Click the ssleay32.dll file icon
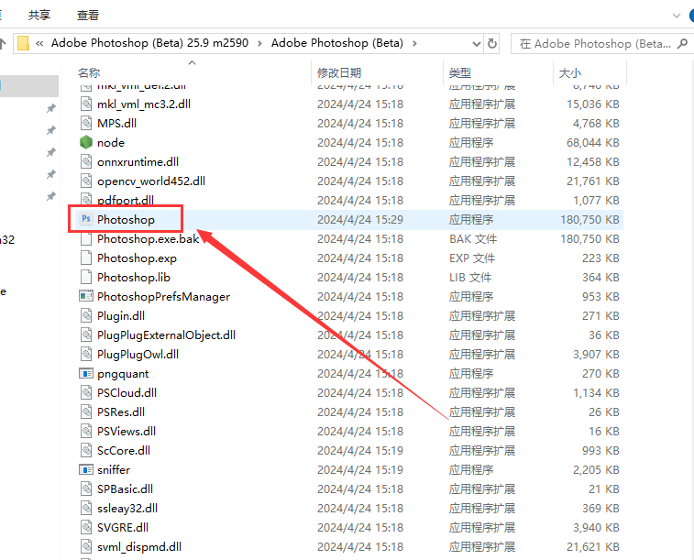 pos(86,508)
